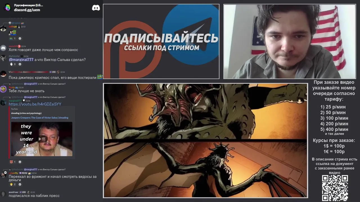Click the streamer's webcam feed
This screenshot has height=202, width=360.
290,42
